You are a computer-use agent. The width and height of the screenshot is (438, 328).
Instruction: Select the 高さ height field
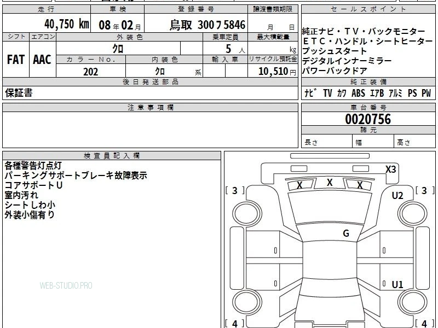414,142
